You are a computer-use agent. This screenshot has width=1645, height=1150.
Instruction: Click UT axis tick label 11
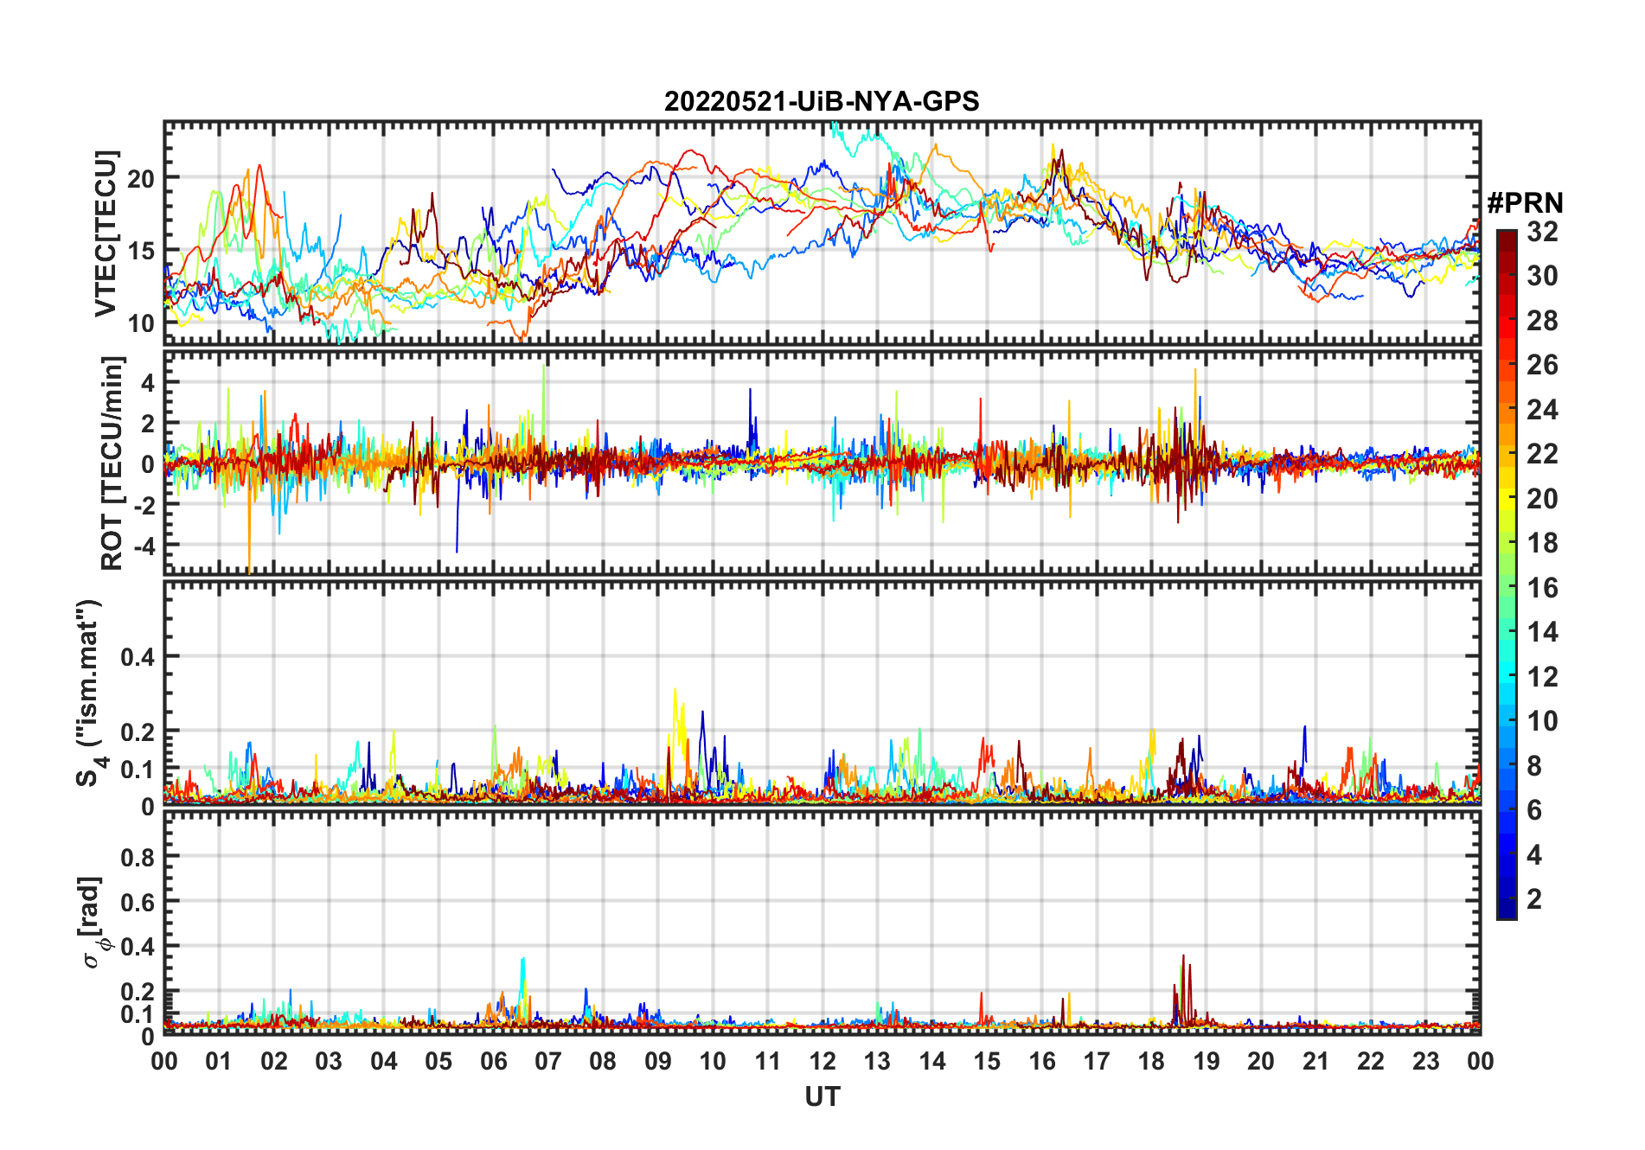point(767,1061)
